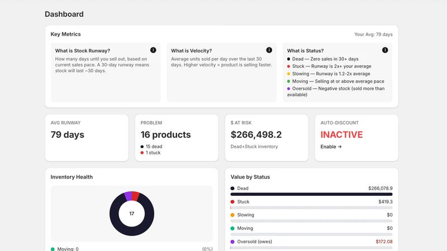Screen dimensions: 447x251
Task: Click 'Oversold — Negative stock' line
Action: coord(336,91)
